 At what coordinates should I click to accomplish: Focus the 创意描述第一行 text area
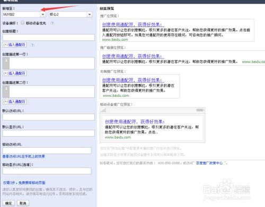[49, 63]
